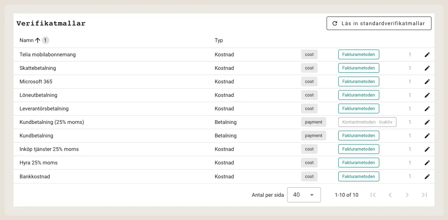Edit Inköp tjänster 25% moms

click(427, 149)
